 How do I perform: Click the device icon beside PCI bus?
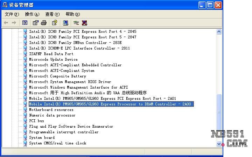pos(25,121)
